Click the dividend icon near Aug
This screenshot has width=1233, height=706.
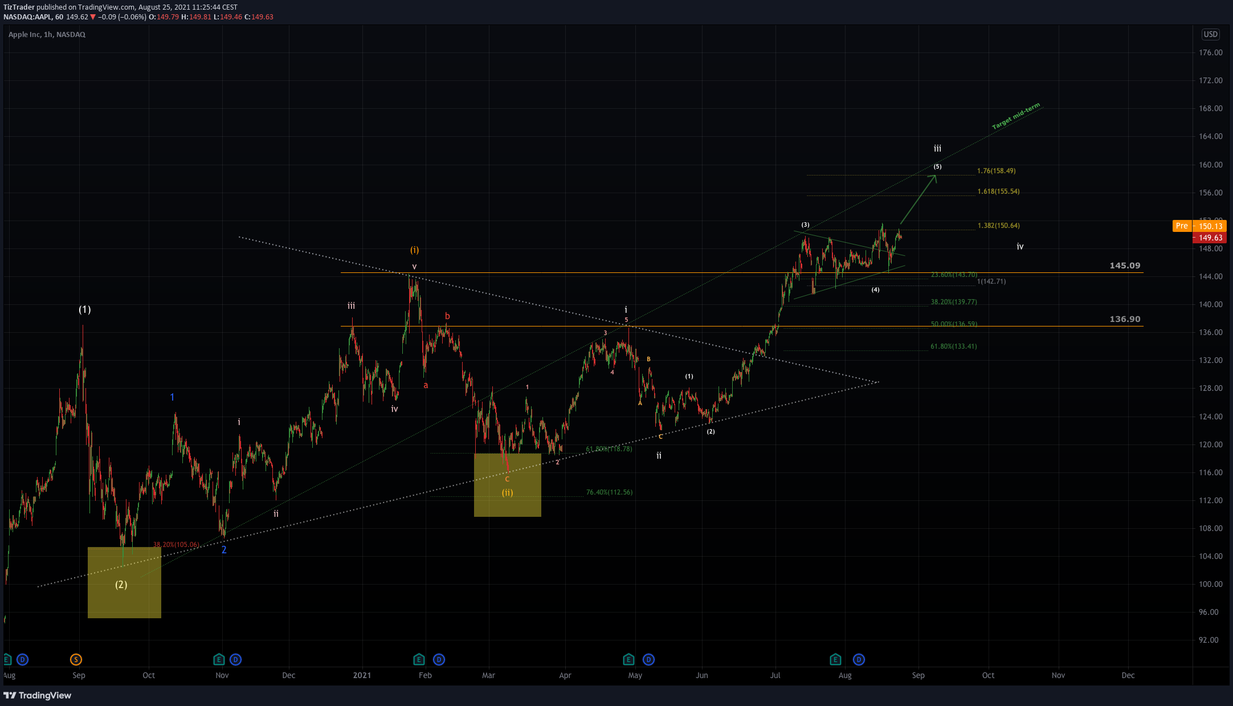click(22, 659)
